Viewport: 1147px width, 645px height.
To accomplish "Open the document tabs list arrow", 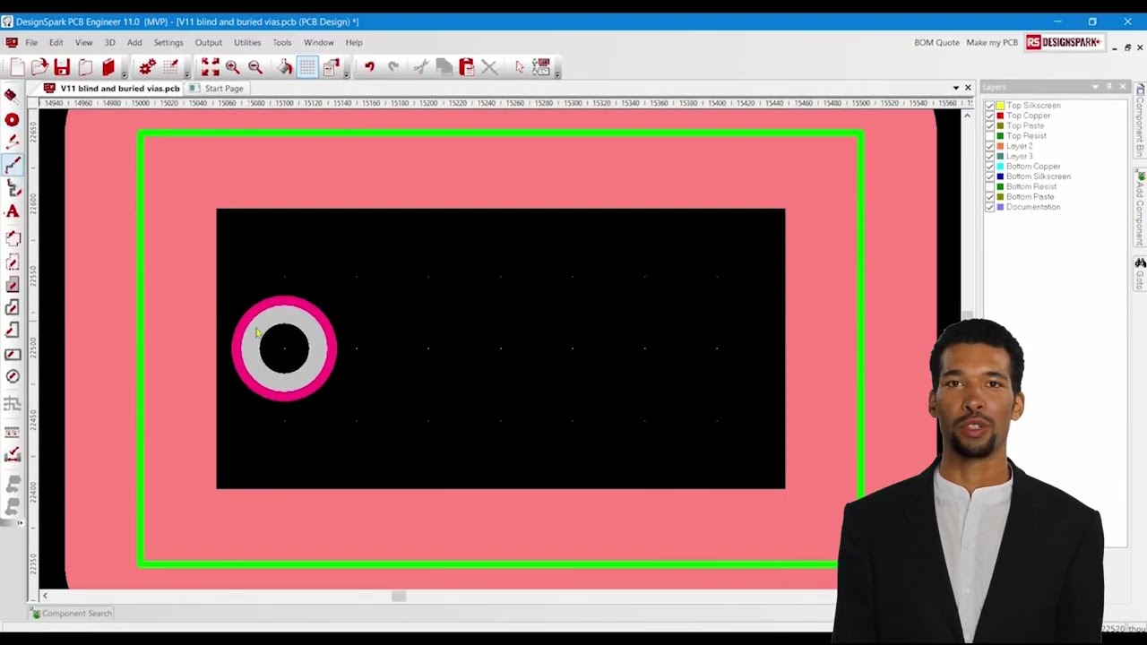I will point(955,88).
